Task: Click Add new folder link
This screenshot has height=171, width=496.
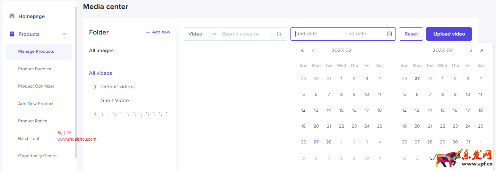Action: pos(158,32)
